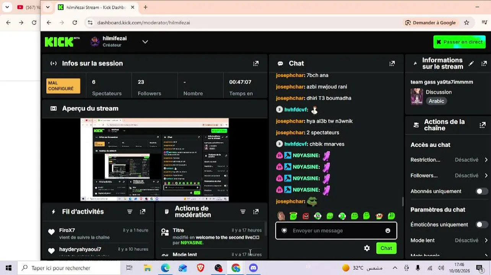Select the hilmifezai Stream browser tab
Viewport: 491px width, 275px height.
click(x=96, y=7)
